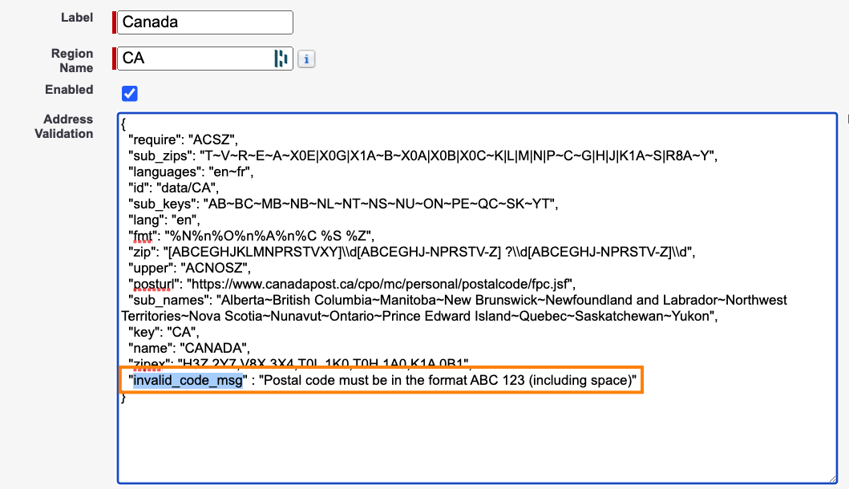Click the "languages": "en~fr" line
Screen dimensions: 849x489
[x=191, y=172]
